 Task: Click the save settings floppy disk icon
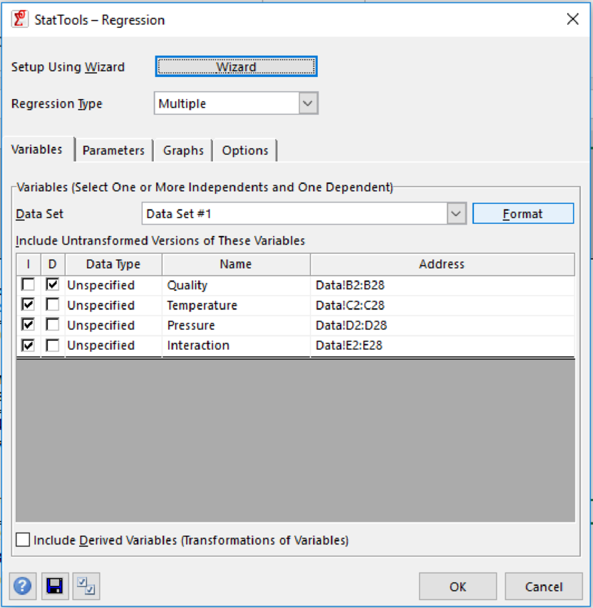pyautogui.click(x=55, y=586)
